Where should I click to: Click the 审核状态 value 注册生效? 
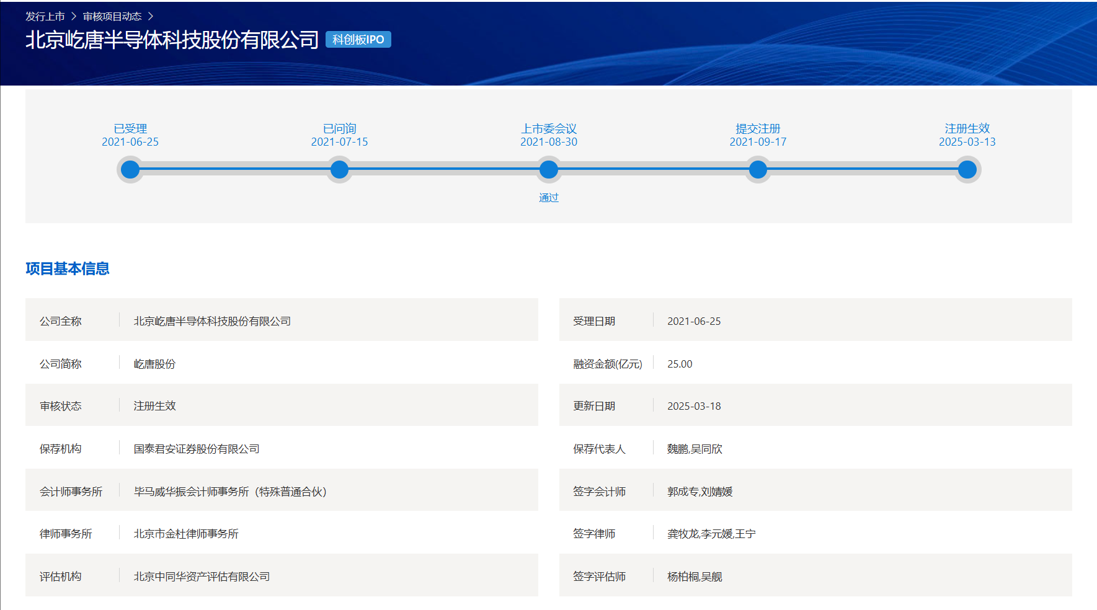[x=154, y=406]
